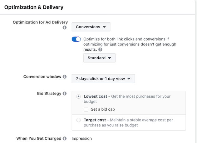Select the Target cost radio button
The image size is (197, 143).
pyautogui.click(x=79, y=120)
